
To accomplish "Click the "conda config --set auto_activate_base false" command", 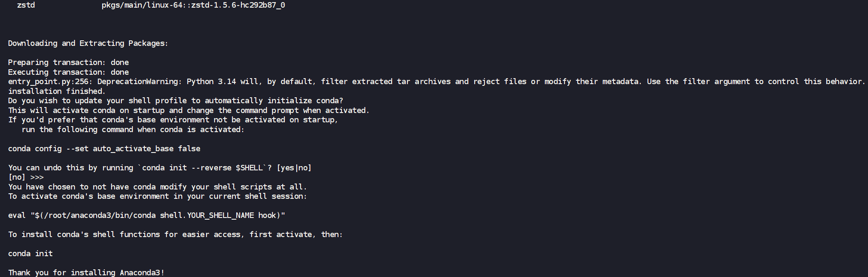I will tap(104, 149).
